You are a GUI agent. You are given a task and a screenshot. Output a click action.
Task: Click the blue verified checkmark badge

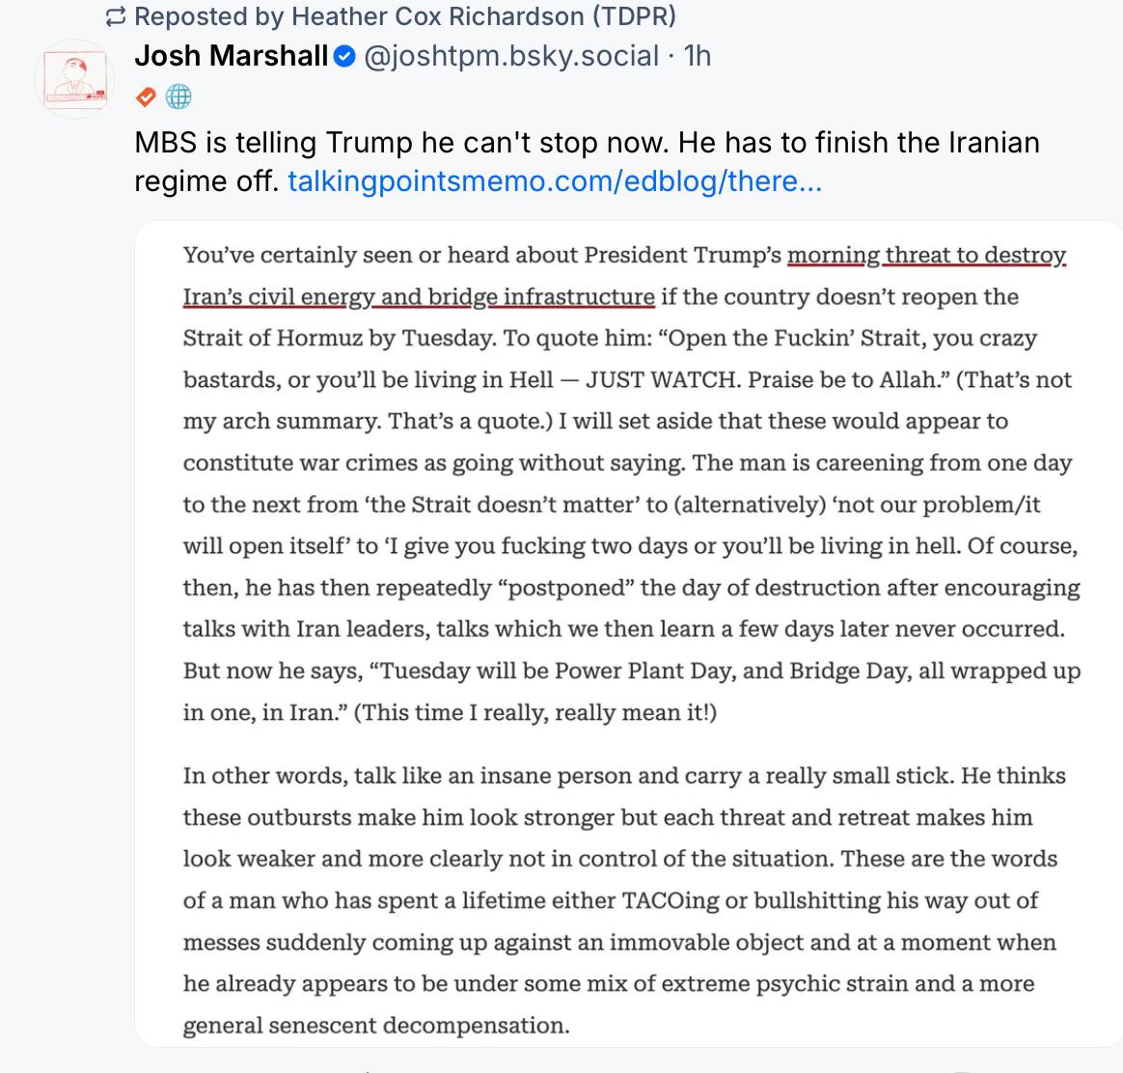(344, 57)
